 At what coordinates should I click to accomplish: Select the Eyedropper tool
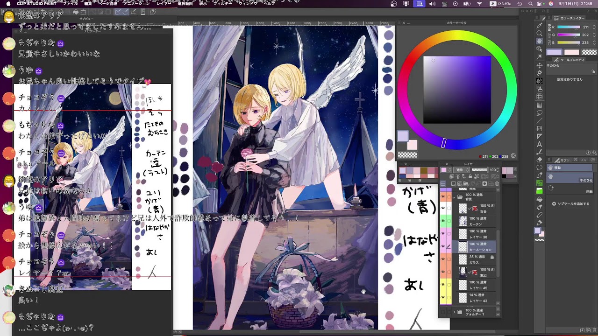pos(539,25)
